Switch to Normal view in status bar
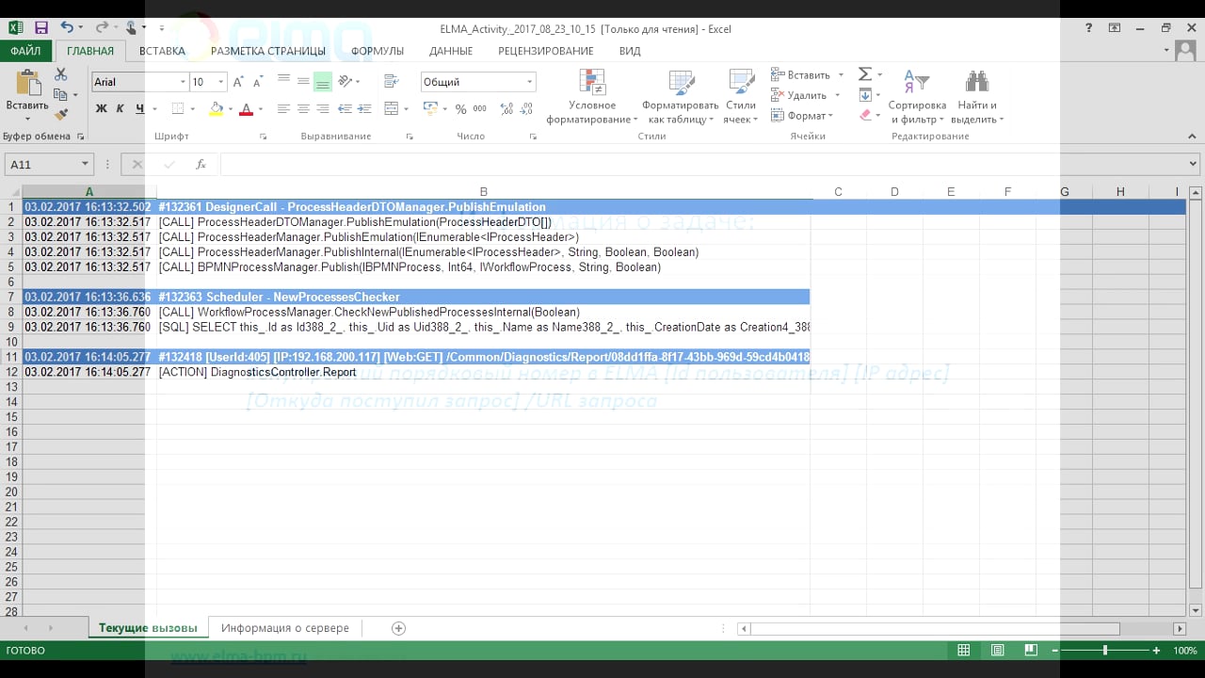The width and height of the screenshot is (1205, 678). tap(963, 651)
